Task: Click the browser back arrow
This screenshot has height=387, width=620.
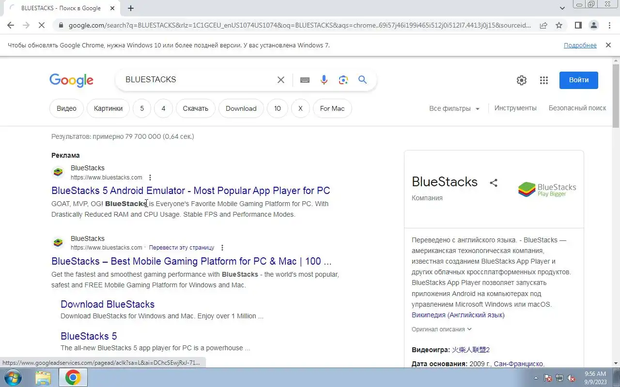Action: pyautogui.click(x=11, y=25)
